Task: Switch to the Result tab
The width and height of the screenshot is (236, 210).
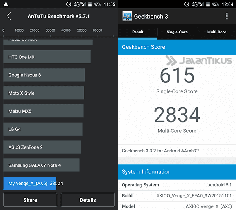Action: point(138,32)
